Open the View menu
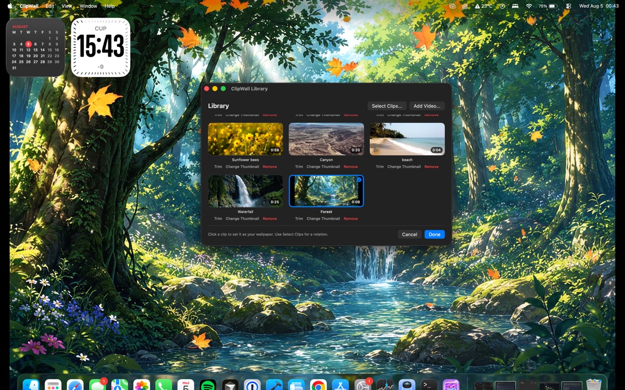This screenshot has width=625, height=390. (x=67, y=6)
